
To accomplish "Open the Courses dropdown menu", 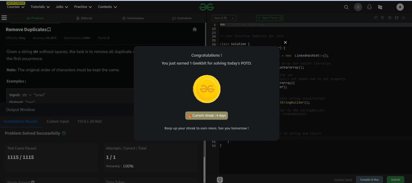I will [16, 7].
